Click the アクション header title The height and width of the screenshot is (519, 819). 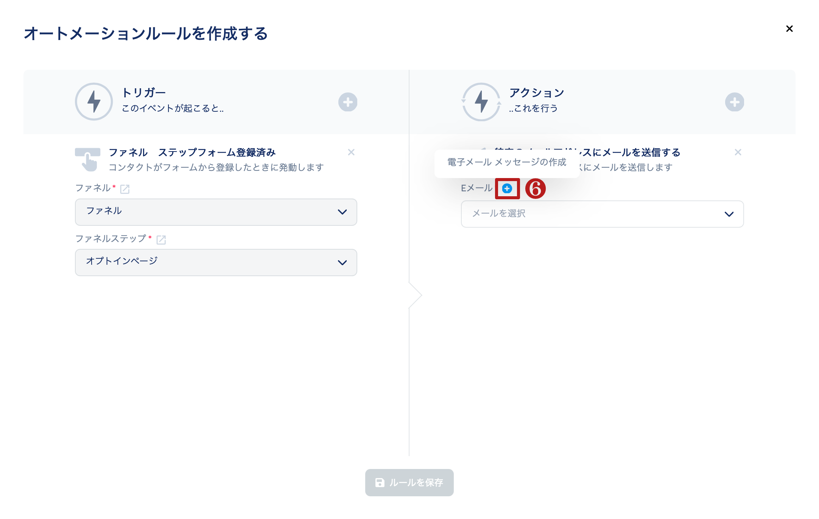click(x=536, y=93)
